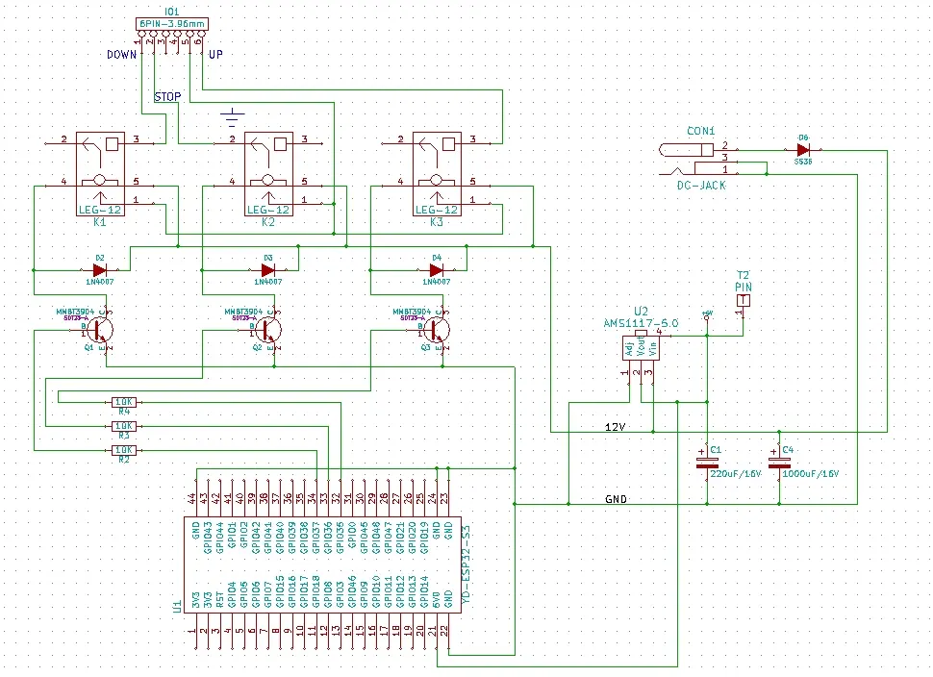Click the STOP label text
This screenshot has width=933, height=677.
tap(167, 96)
